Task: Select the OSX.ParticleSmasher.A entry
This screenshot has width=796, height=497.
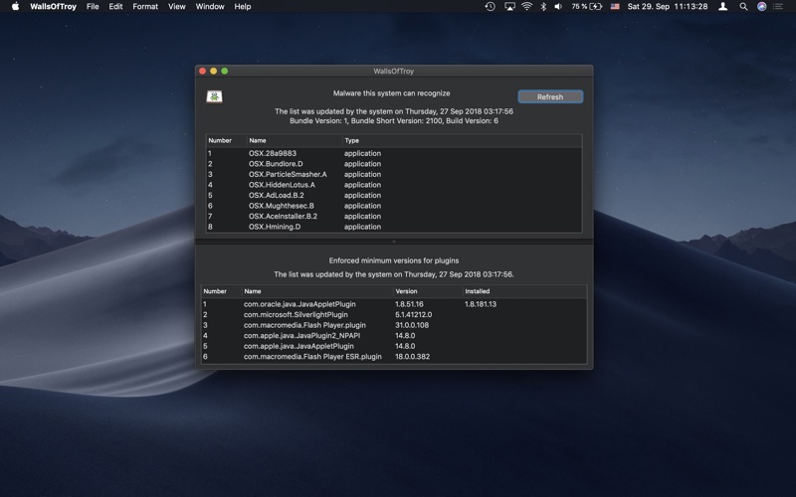Action: [394, 174]
